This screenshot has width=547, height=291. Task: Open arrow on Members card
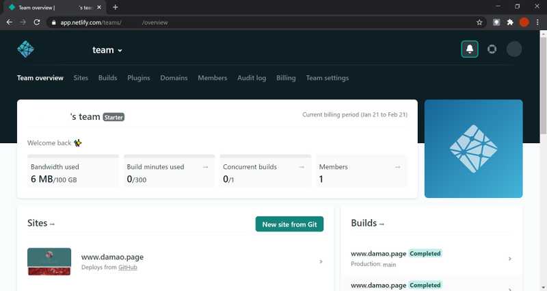tap(397, 167)
